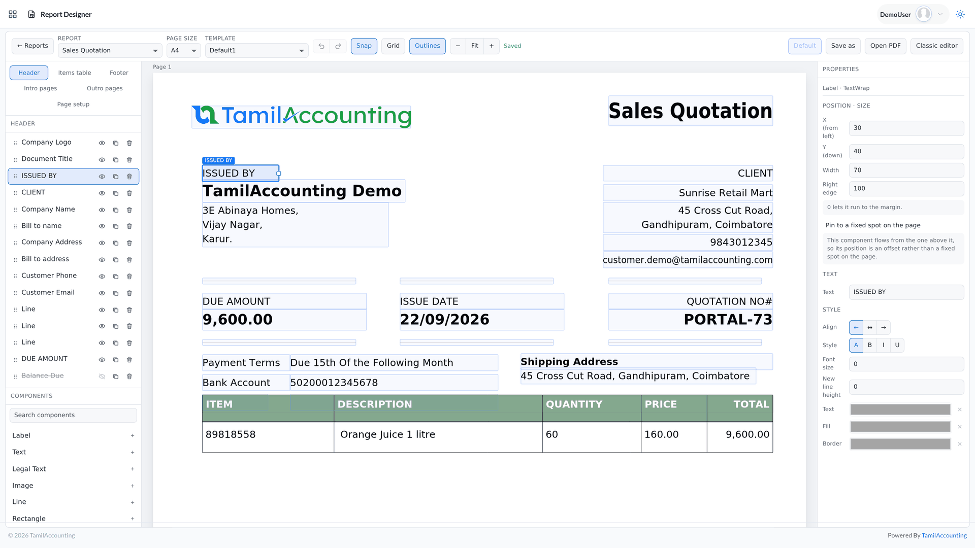Click the Search components field

[x=73, y=416]
